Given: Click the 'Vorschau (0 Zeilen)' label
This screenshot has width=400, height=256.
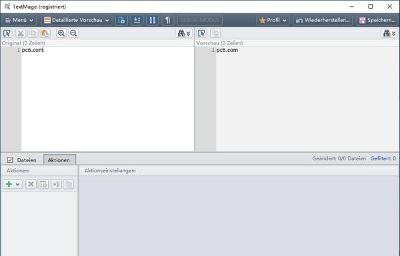Looking at the screenshot, I should click(x=219, y=43).
